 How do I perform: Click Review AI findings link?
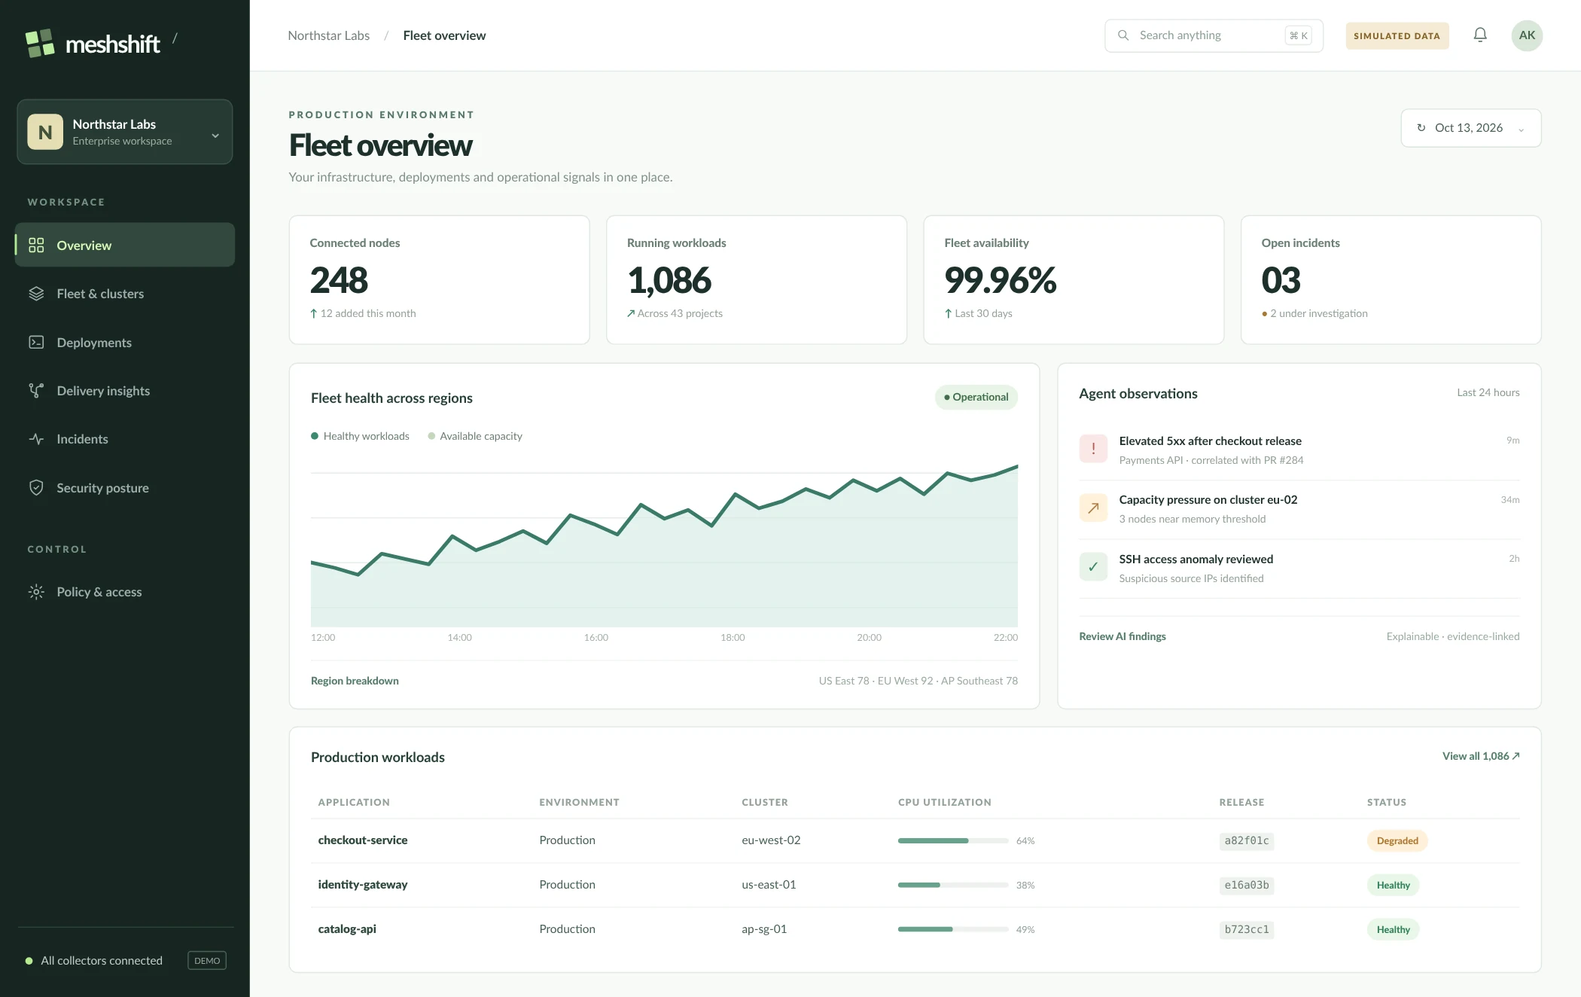[x=1123, y=636]
